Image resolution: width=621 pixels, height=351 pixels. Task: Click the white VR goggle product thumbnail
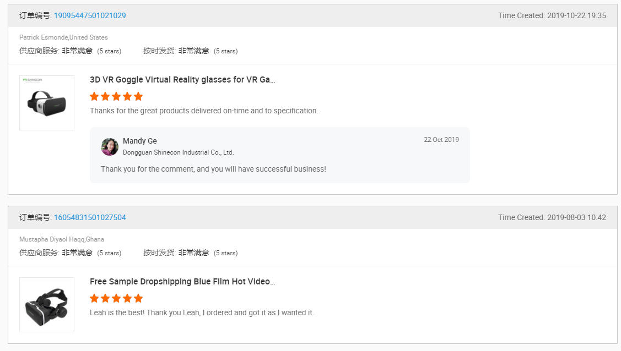tap(47, 103)
